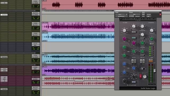Open the 1176 A insert slot
Screen dimensions: 170x96
[4, 69]
